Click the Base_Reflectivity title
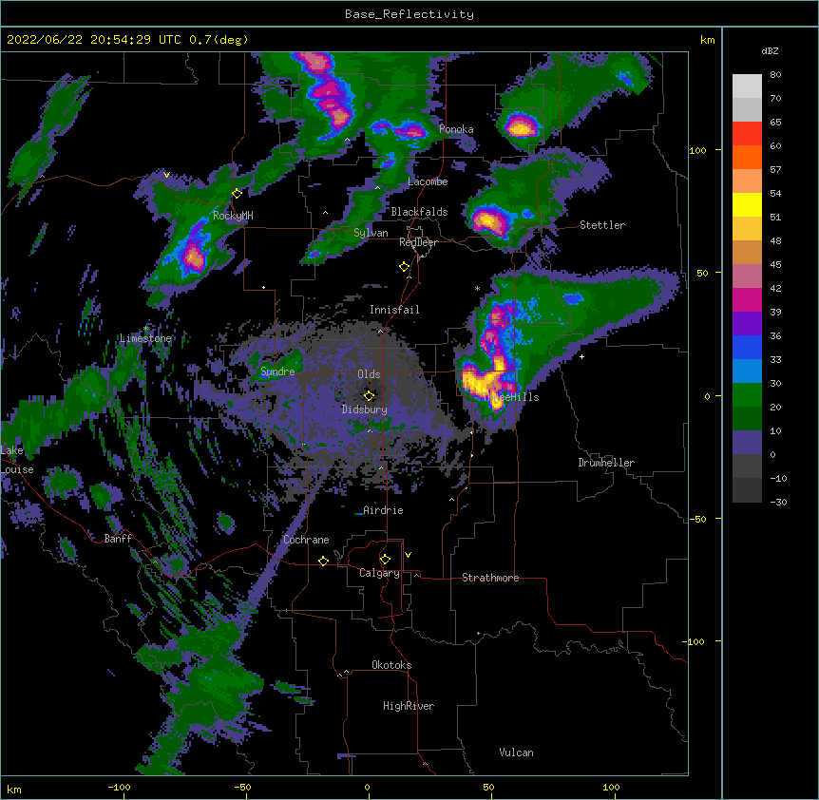Image resolution: width=819 pixels, height=800 pixels. pos(409,14)
